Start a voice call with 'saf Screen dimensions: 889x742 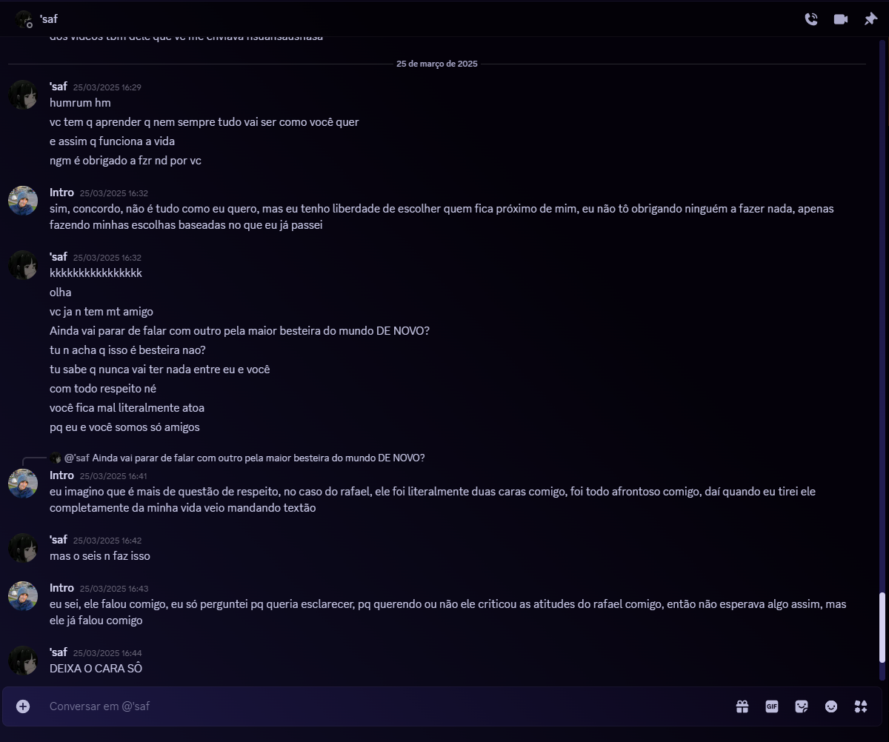(811, 19)
